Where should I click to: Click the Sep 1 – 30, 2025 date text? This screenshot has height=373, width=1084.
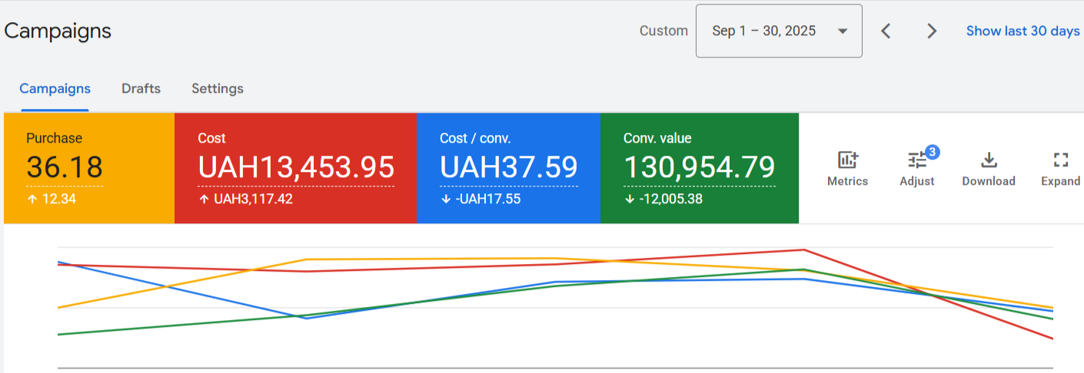(763, 31)
